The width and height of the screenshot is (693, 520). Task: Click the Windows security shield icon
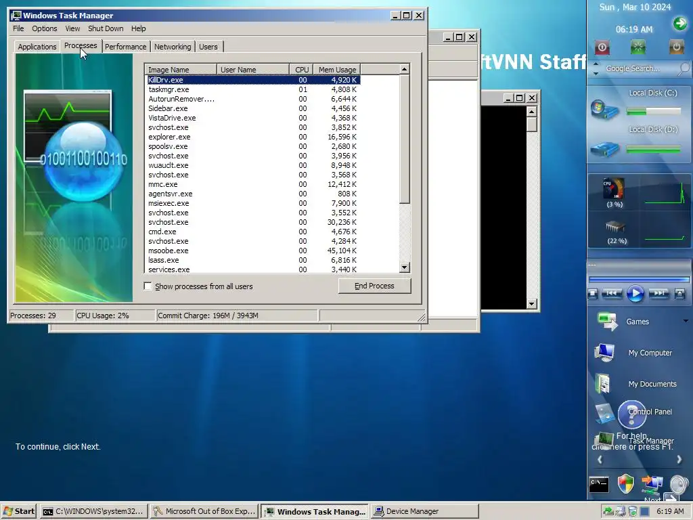coord(626,483)
